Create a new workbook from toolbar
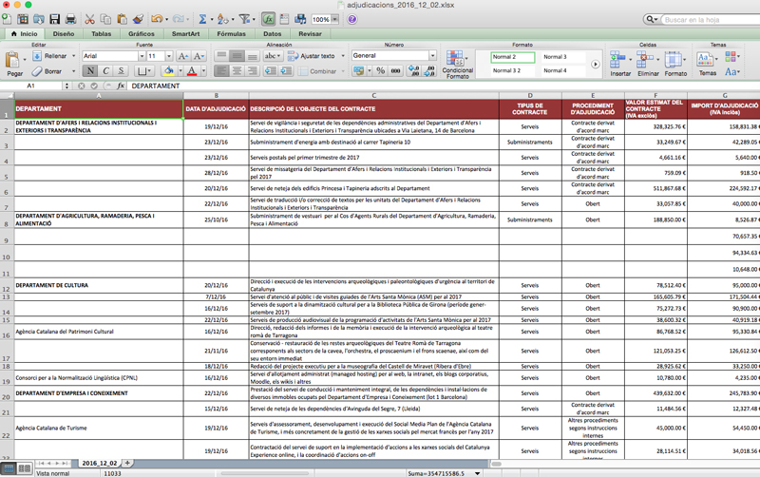 click(7, 19)
